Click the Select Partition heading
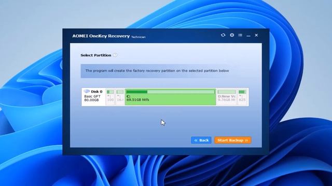The height and width of the screenshot is (186, 332). click(95, 55)
